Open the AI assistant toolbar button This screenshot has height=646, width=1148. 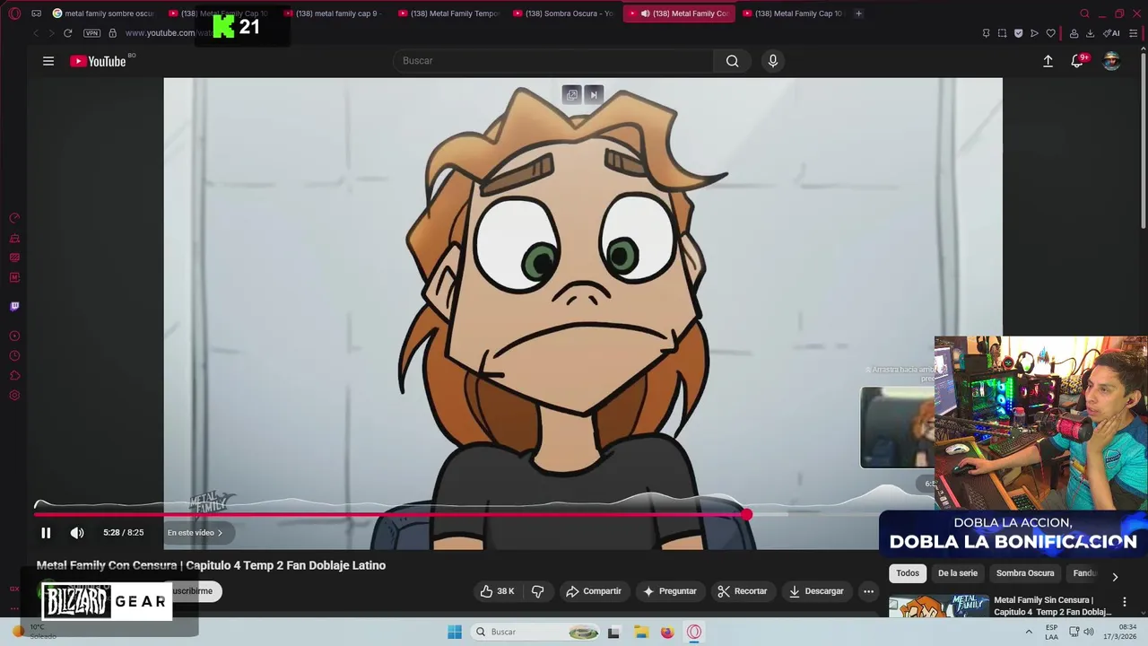(1112, 33)
